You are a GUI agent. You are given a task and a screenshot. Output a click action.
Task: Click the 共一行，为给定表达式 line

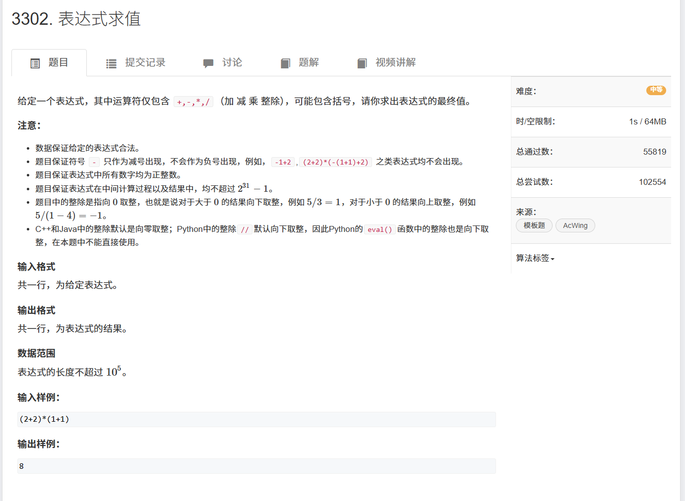tap(68, 285)
